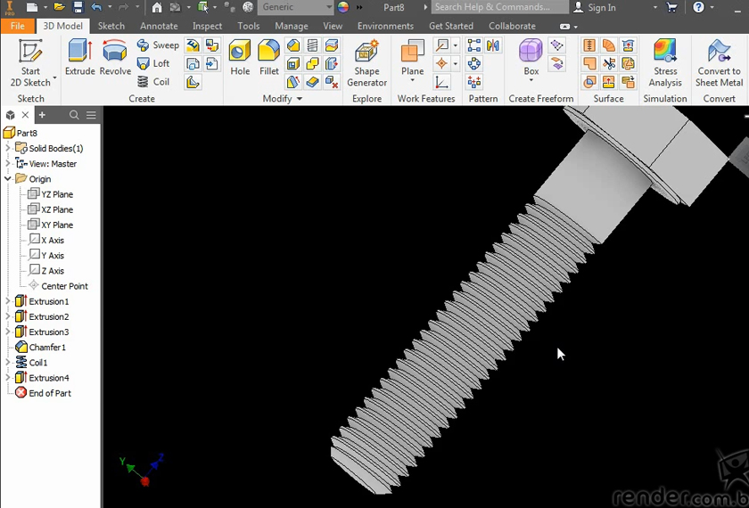The height and width of the screenshot is (508, 749).
Task: Expand the Coil1 feature node
Action: pyautogui.click(x=8, y=363)
